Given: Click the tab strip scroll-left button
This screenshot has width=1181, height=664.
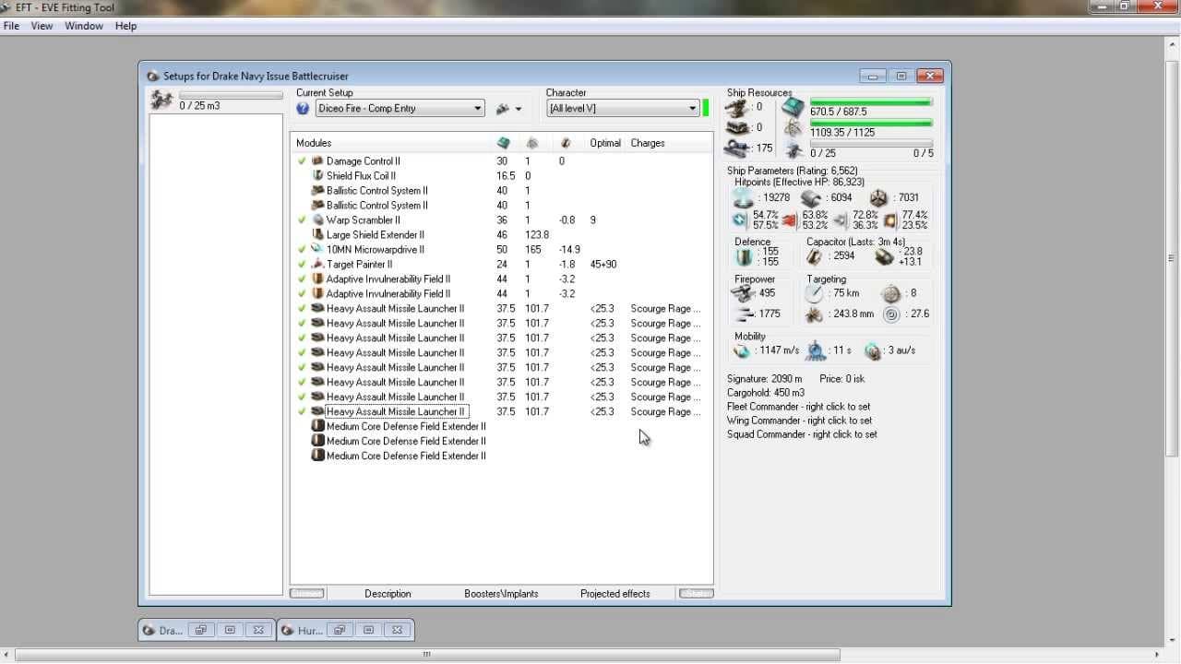Looking at the screenshot, I should pos(307,594).
